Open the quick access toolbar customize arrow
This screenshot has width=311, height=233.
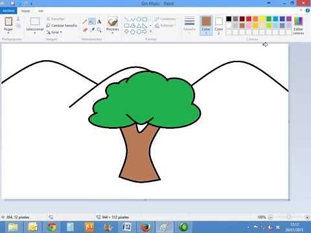click(x=32, y=3)
